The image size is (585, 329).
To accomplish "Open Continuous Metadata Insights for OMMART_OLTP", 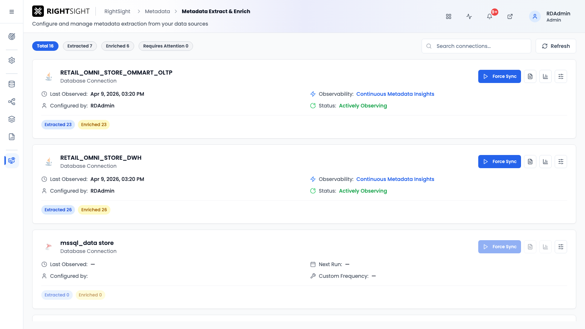I will 395,94.
